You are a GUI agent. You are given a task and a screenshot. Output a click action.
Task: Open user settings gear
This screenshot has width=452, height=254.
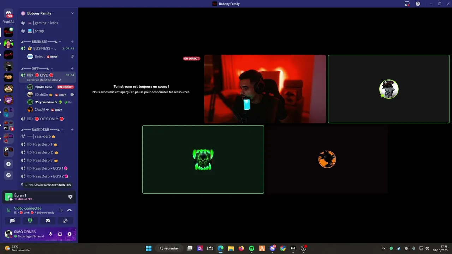point(69,234)
